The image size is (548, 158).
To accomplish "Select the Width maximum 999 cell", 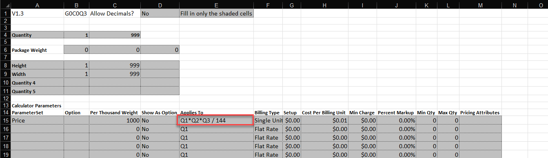I will pyautogui.click(x=115, y=74).
